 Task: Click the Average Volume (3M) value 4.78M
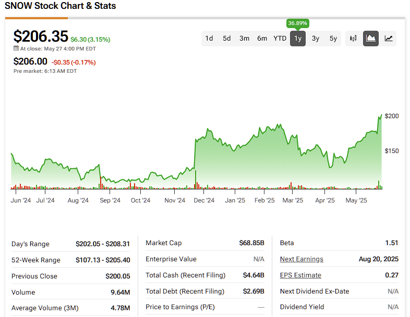[x=120, y=308]
